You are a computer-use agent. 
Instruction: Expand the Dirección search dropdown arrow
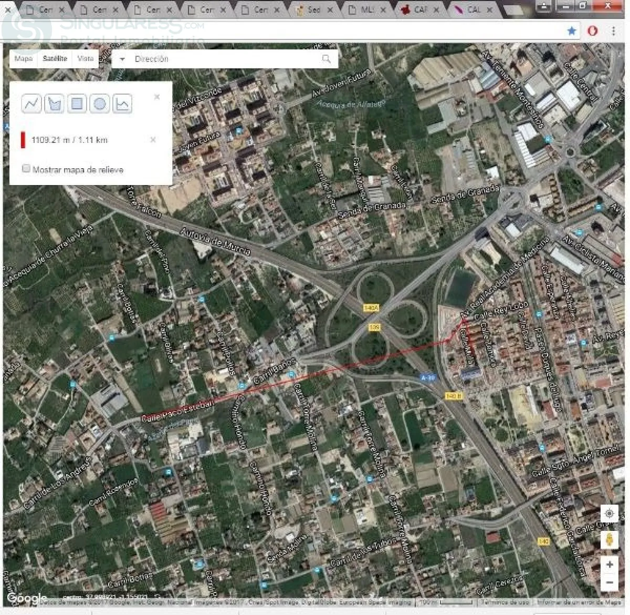[x=122, y=59]
